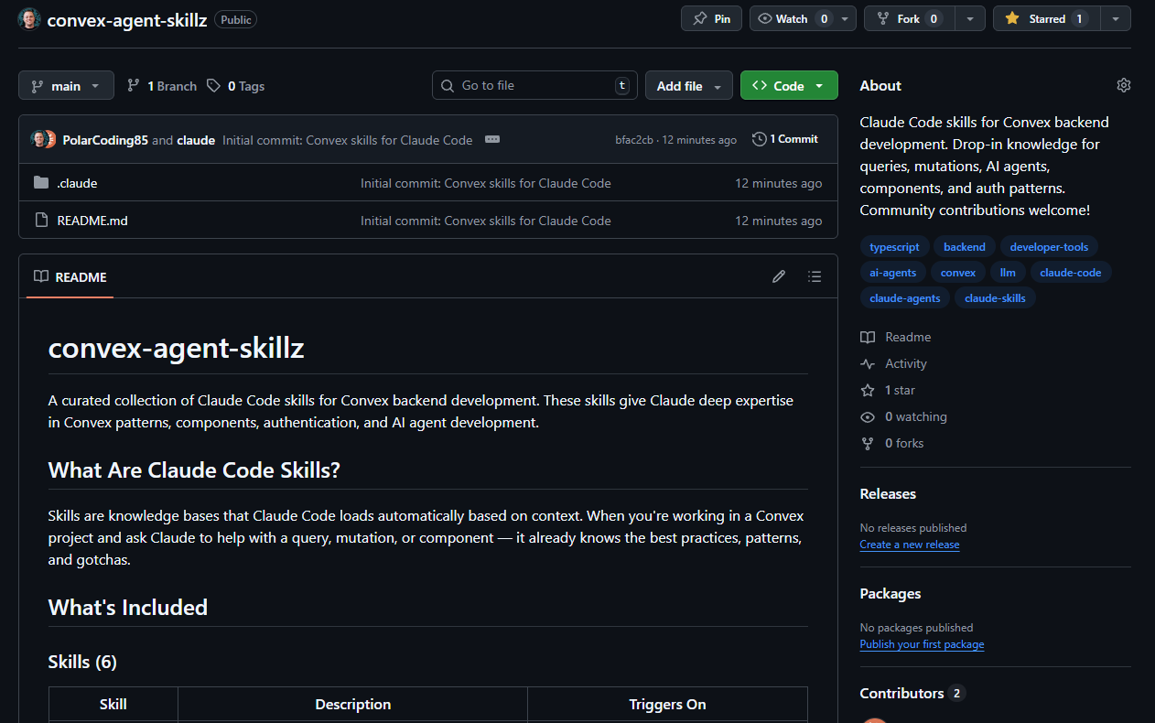The width and height of the screenshot is (1155, 723).
Task: Star the convex-agent-skillz repository
Action: [x=1045, y=17]
